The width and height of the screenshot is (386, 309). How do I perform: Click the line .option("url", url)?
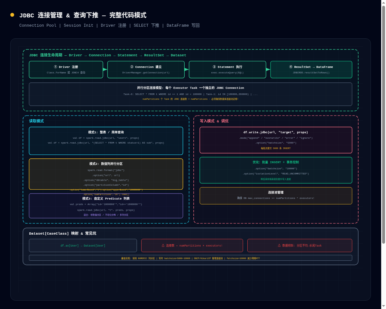click(106, 175)
